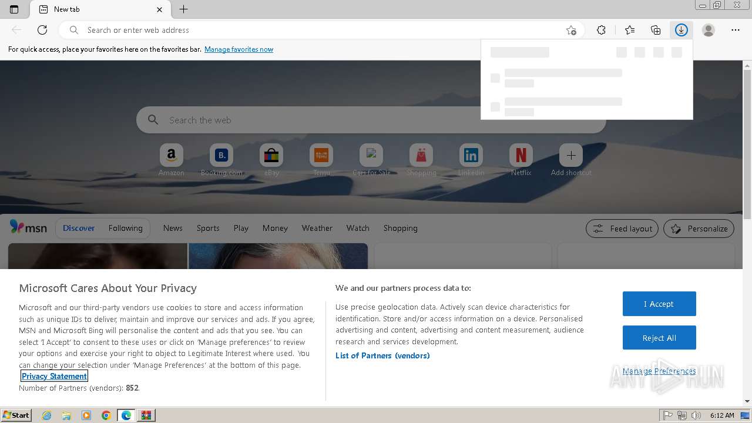Open the Shopping shortcut tile
The width and height of the screenshot is (752, 423).
click(421, 160)
